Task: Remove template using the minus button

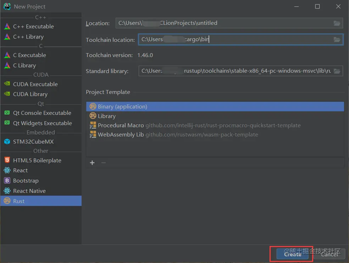Action: (x=104, y=163)
